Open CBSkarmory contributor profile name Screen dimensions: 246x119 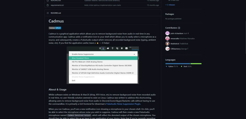click(x=175, y=49)
